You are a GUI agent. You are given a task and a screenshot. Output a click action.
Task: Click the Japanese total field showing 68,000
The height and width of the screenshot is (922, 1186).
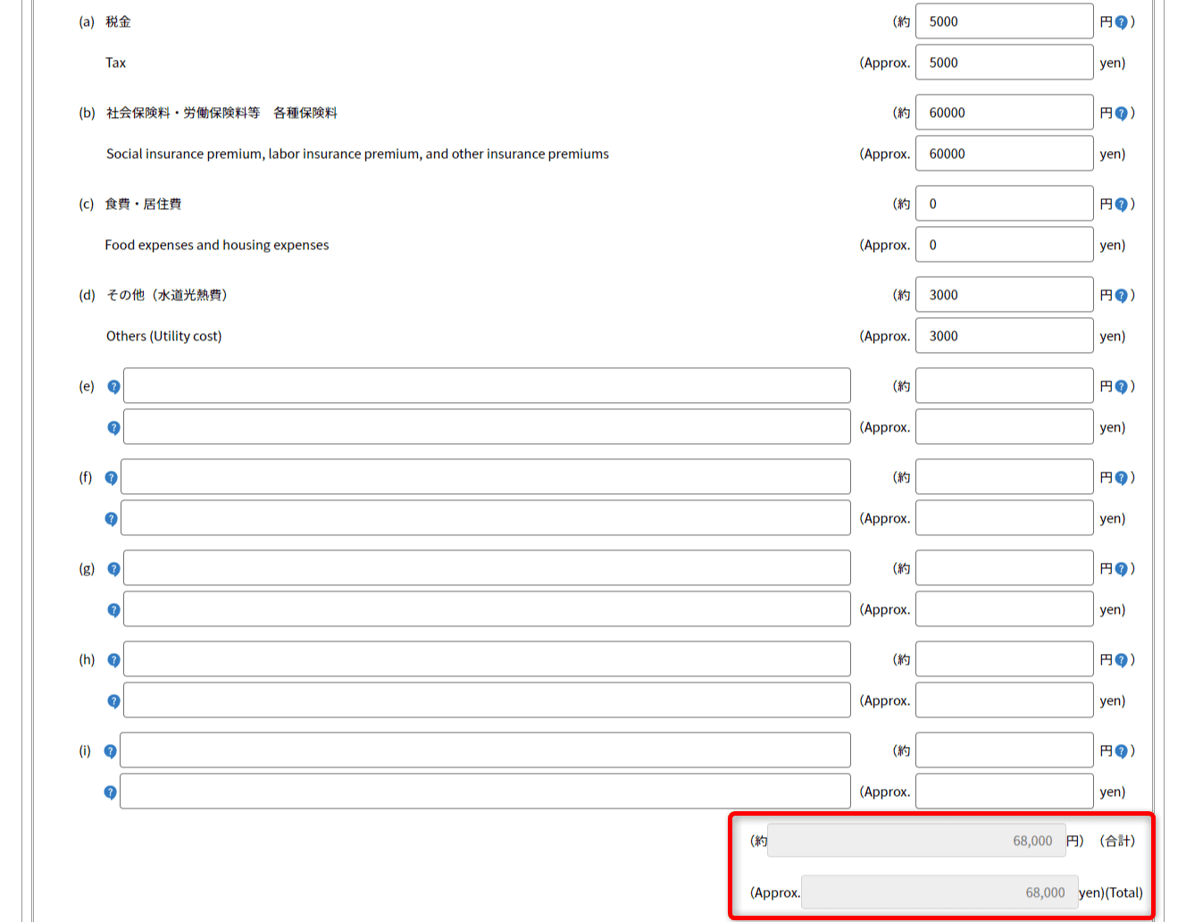915,841
